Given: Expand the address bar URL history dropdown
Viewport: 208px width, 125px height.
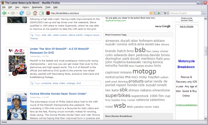Looking at the screenshot, I should (x=155, y=13).
